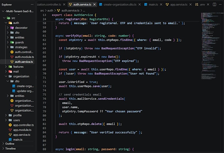The height and width of the screenshot is (153, 224).
Task: Open app.service.ts in the Explorer
Action: click(x=17, y=135)
